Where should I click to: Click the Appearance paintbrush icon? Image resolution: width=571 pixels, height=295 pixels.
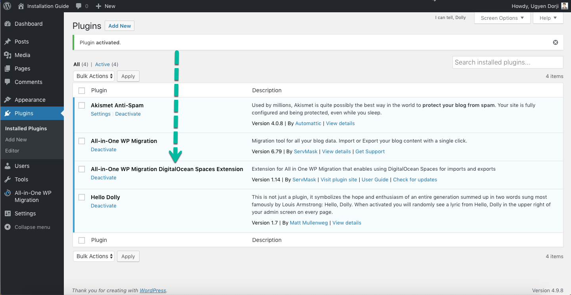8,100
